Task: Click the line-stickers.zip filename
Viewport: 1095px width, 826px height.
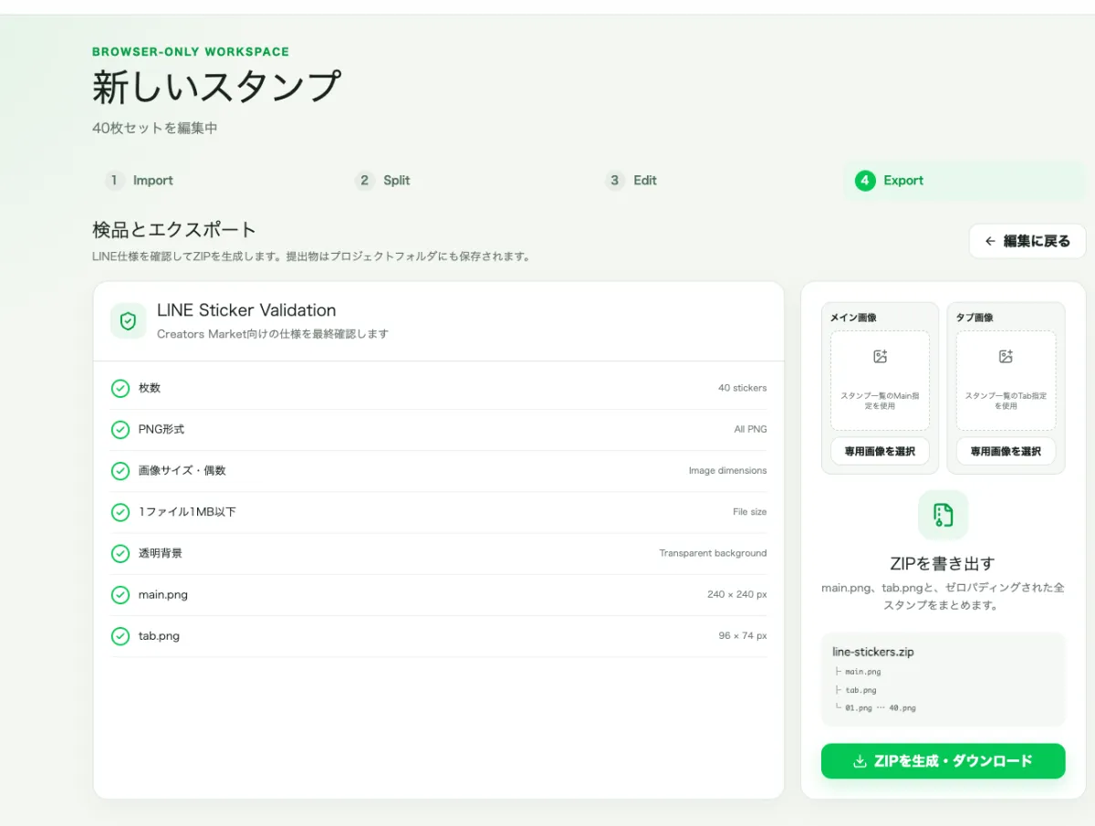Action: (873, 653)
